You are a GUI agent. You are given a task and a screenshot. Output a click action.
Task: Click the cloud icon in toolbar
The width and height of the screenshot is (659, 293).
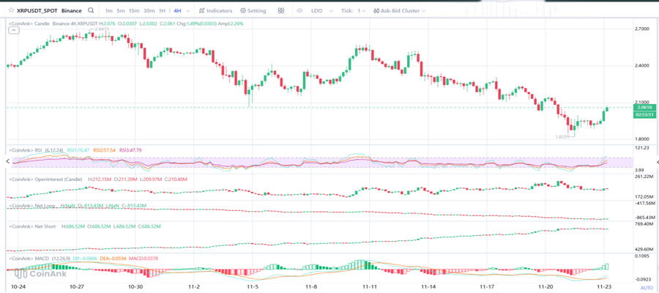pos(299,11)
